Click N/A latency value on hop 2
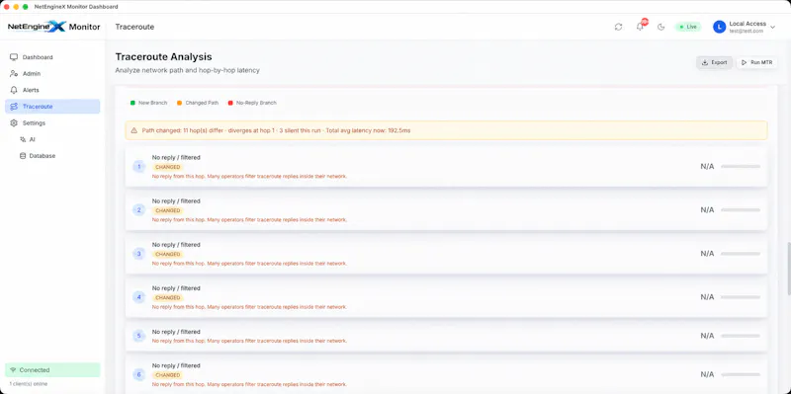Image resolution: width=791 pixels, height=394 pixels. click(707, 210)
